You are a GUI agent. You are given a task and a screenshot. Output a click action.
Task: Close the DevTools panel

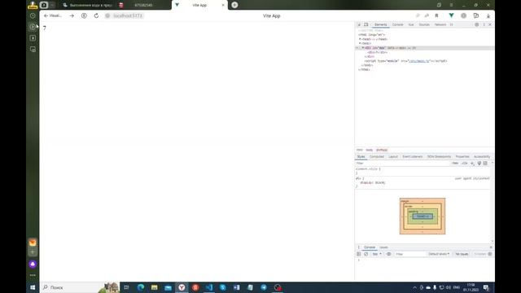(490, 24)
